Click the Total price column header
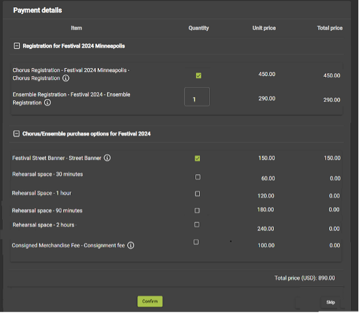 click(x=330, y=28)
